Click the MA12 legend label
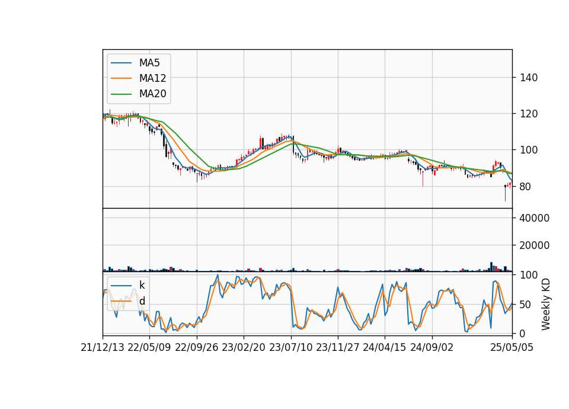569x409 pixels. tap(152, 78)
